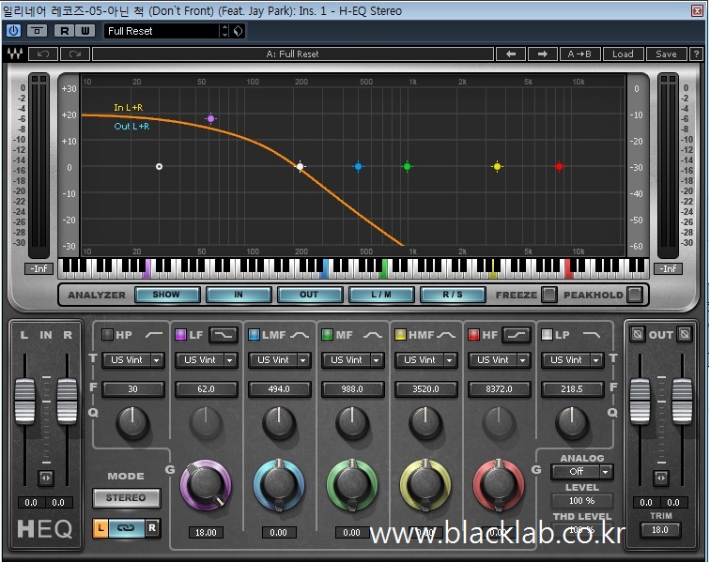Toggle the blue LMF band on/off
This screenshot has width=710, height=562.
coord(254,335)
